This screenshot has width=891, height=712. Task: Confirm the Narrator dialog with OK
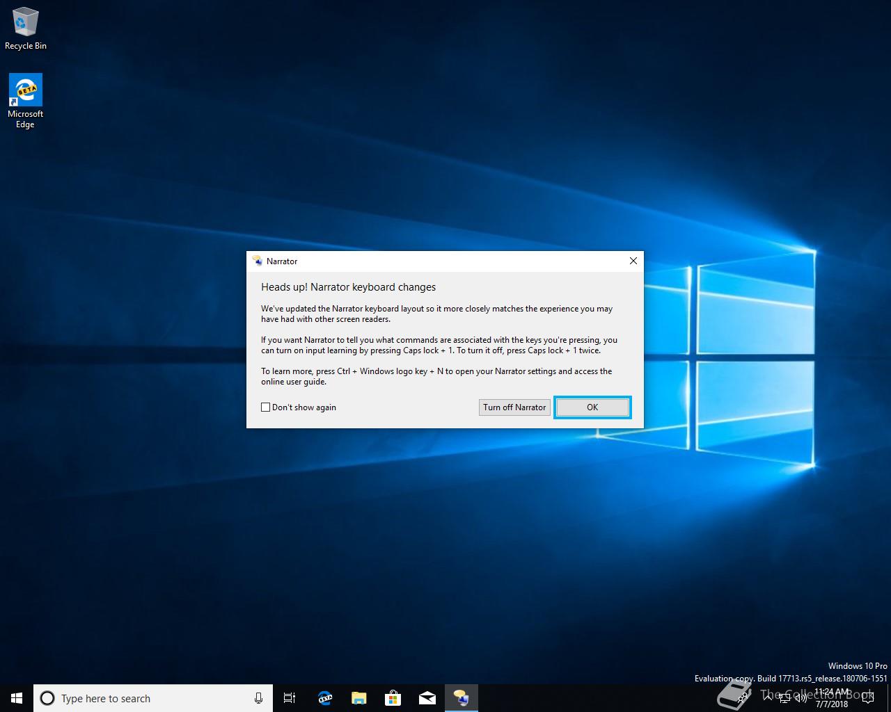pos(592,407)
